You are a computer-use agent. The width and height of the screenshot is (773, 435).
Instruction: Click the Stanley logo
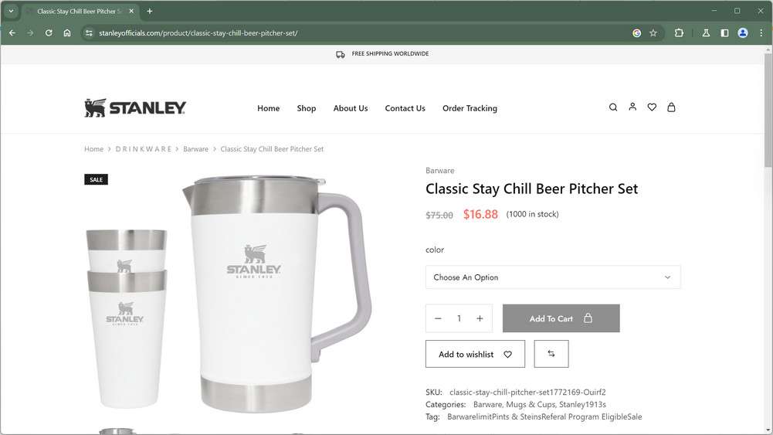[x=135, y=108]
